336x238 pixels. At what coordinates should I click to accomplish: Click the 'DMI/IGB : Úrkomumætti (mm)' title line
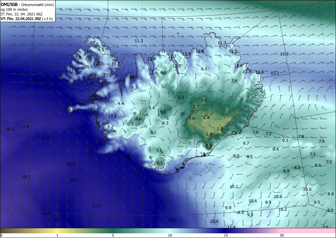point(27,5)
